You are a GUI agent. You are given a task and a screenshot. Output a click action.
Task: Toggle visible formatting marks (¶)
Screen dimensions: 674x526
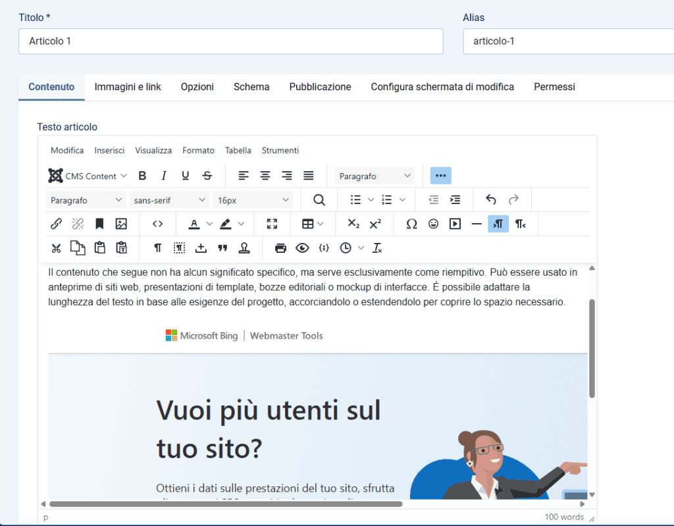point(156,248)
